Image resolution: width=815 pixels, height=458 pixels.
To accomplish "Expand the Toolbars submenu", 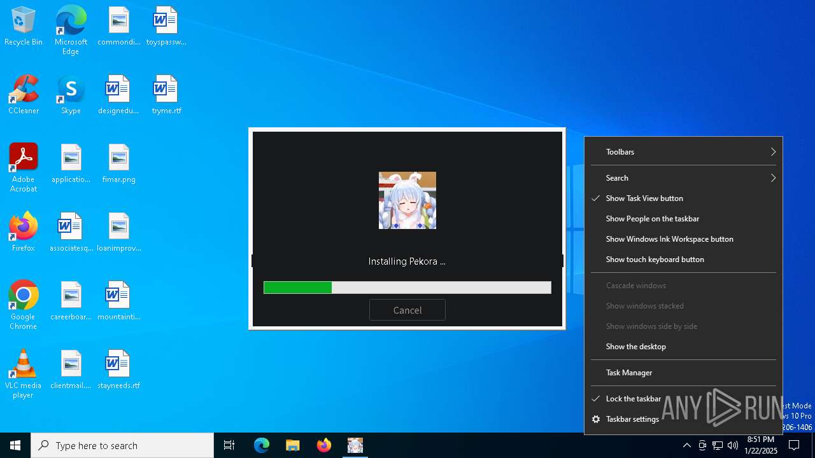I will tap(684, 152).
